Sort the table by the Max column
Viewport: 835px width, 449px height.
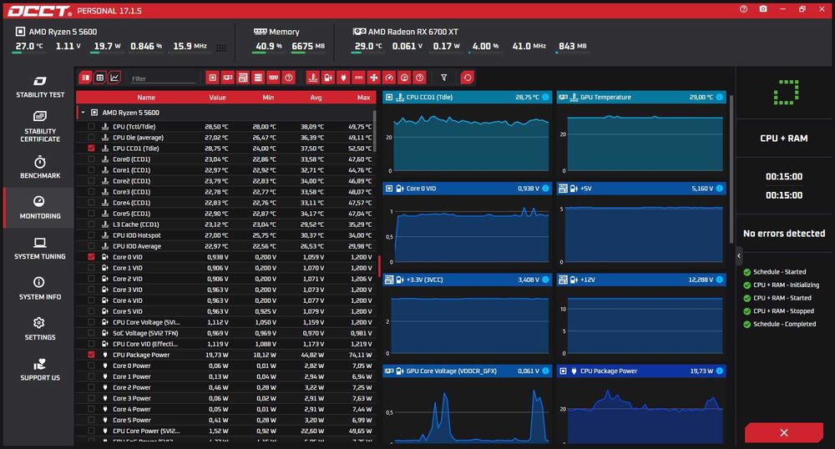tap(364, 98)
